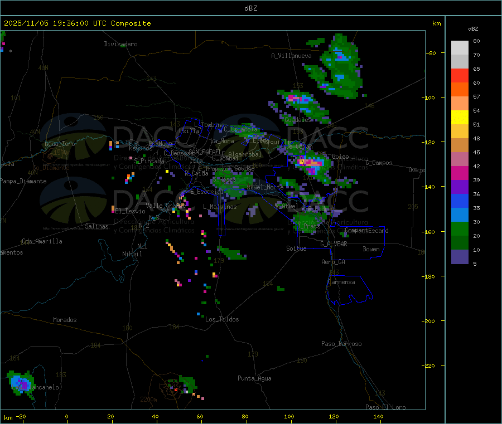Click the Bowen label

click(371, 249)
